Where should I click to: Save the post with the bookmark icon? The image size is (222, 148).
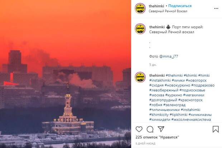coord(216,129)
